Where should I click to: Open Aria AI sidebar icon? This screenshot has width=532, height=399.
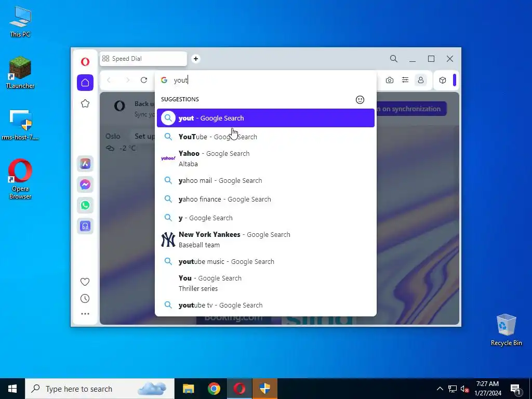coord(85,164)
